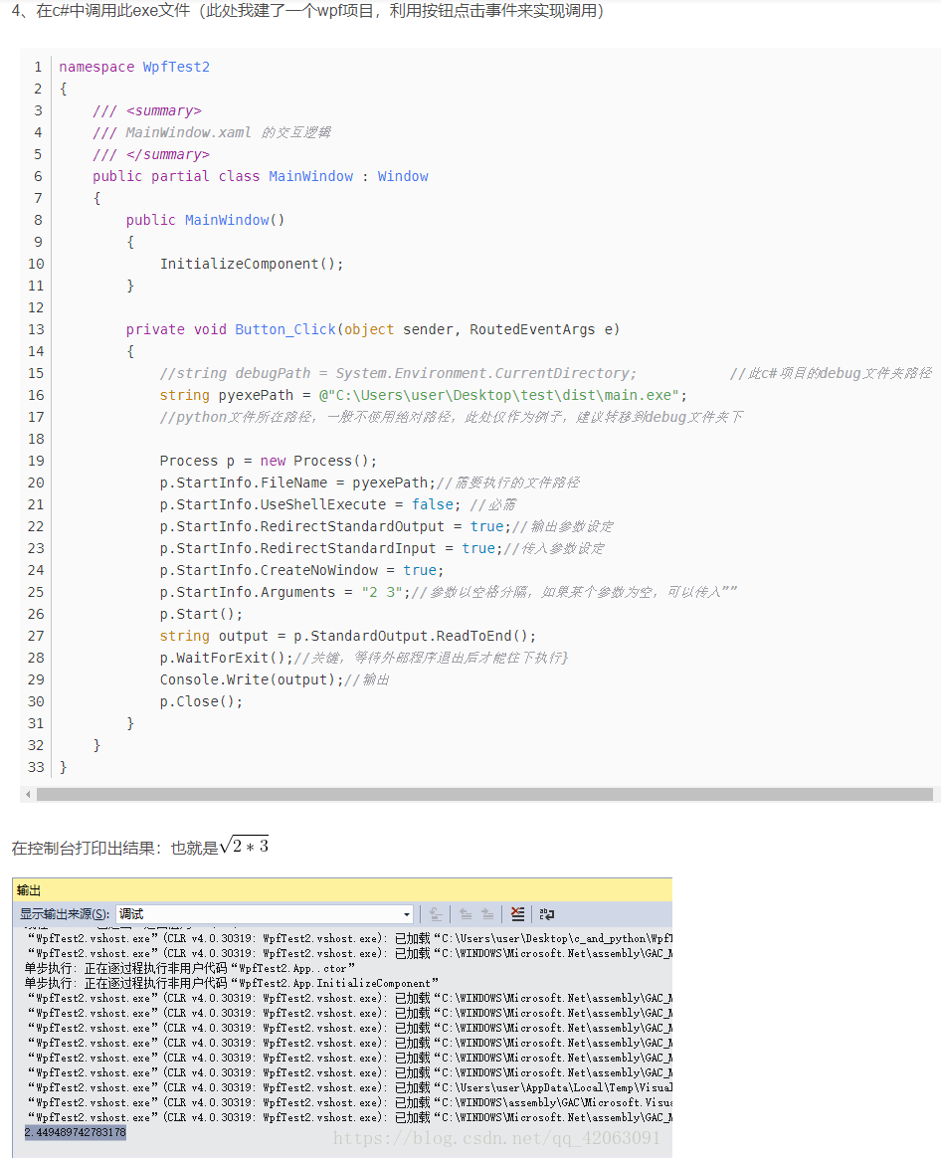The image size is (941, 1159).
Task: Click the code block horizontal scrollbar
Action: (484, 795)
